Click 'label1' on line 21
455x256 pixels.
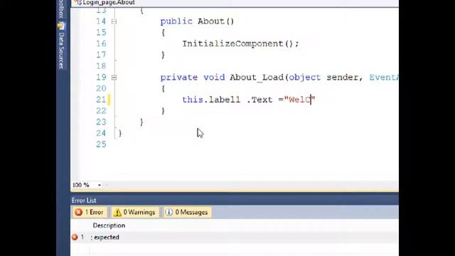pyautogui.click(x=225, y=100)
